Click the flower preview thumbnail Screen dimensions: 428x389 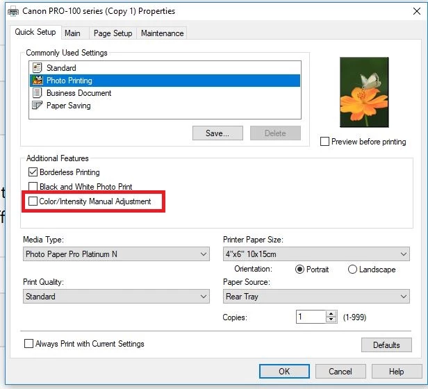point(364,92)
